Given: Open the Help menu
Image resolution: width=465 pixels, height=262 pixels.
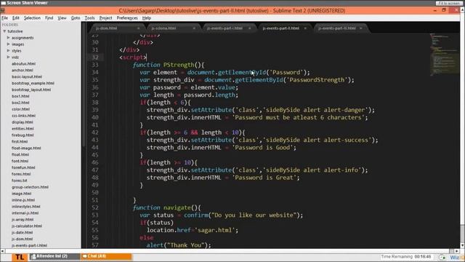Looking at the screenshot, I should click(x=147, y=17).
